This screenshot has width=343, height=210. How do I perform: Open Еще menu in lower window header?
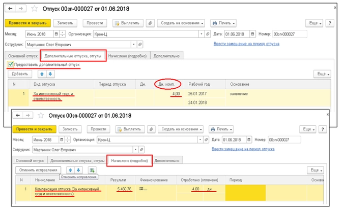(308, 129)
